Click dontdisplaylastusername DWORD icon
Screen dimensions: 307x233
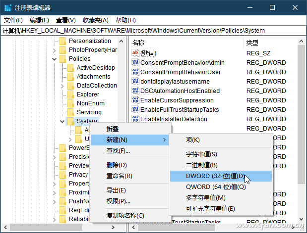[x=135, y=81]
